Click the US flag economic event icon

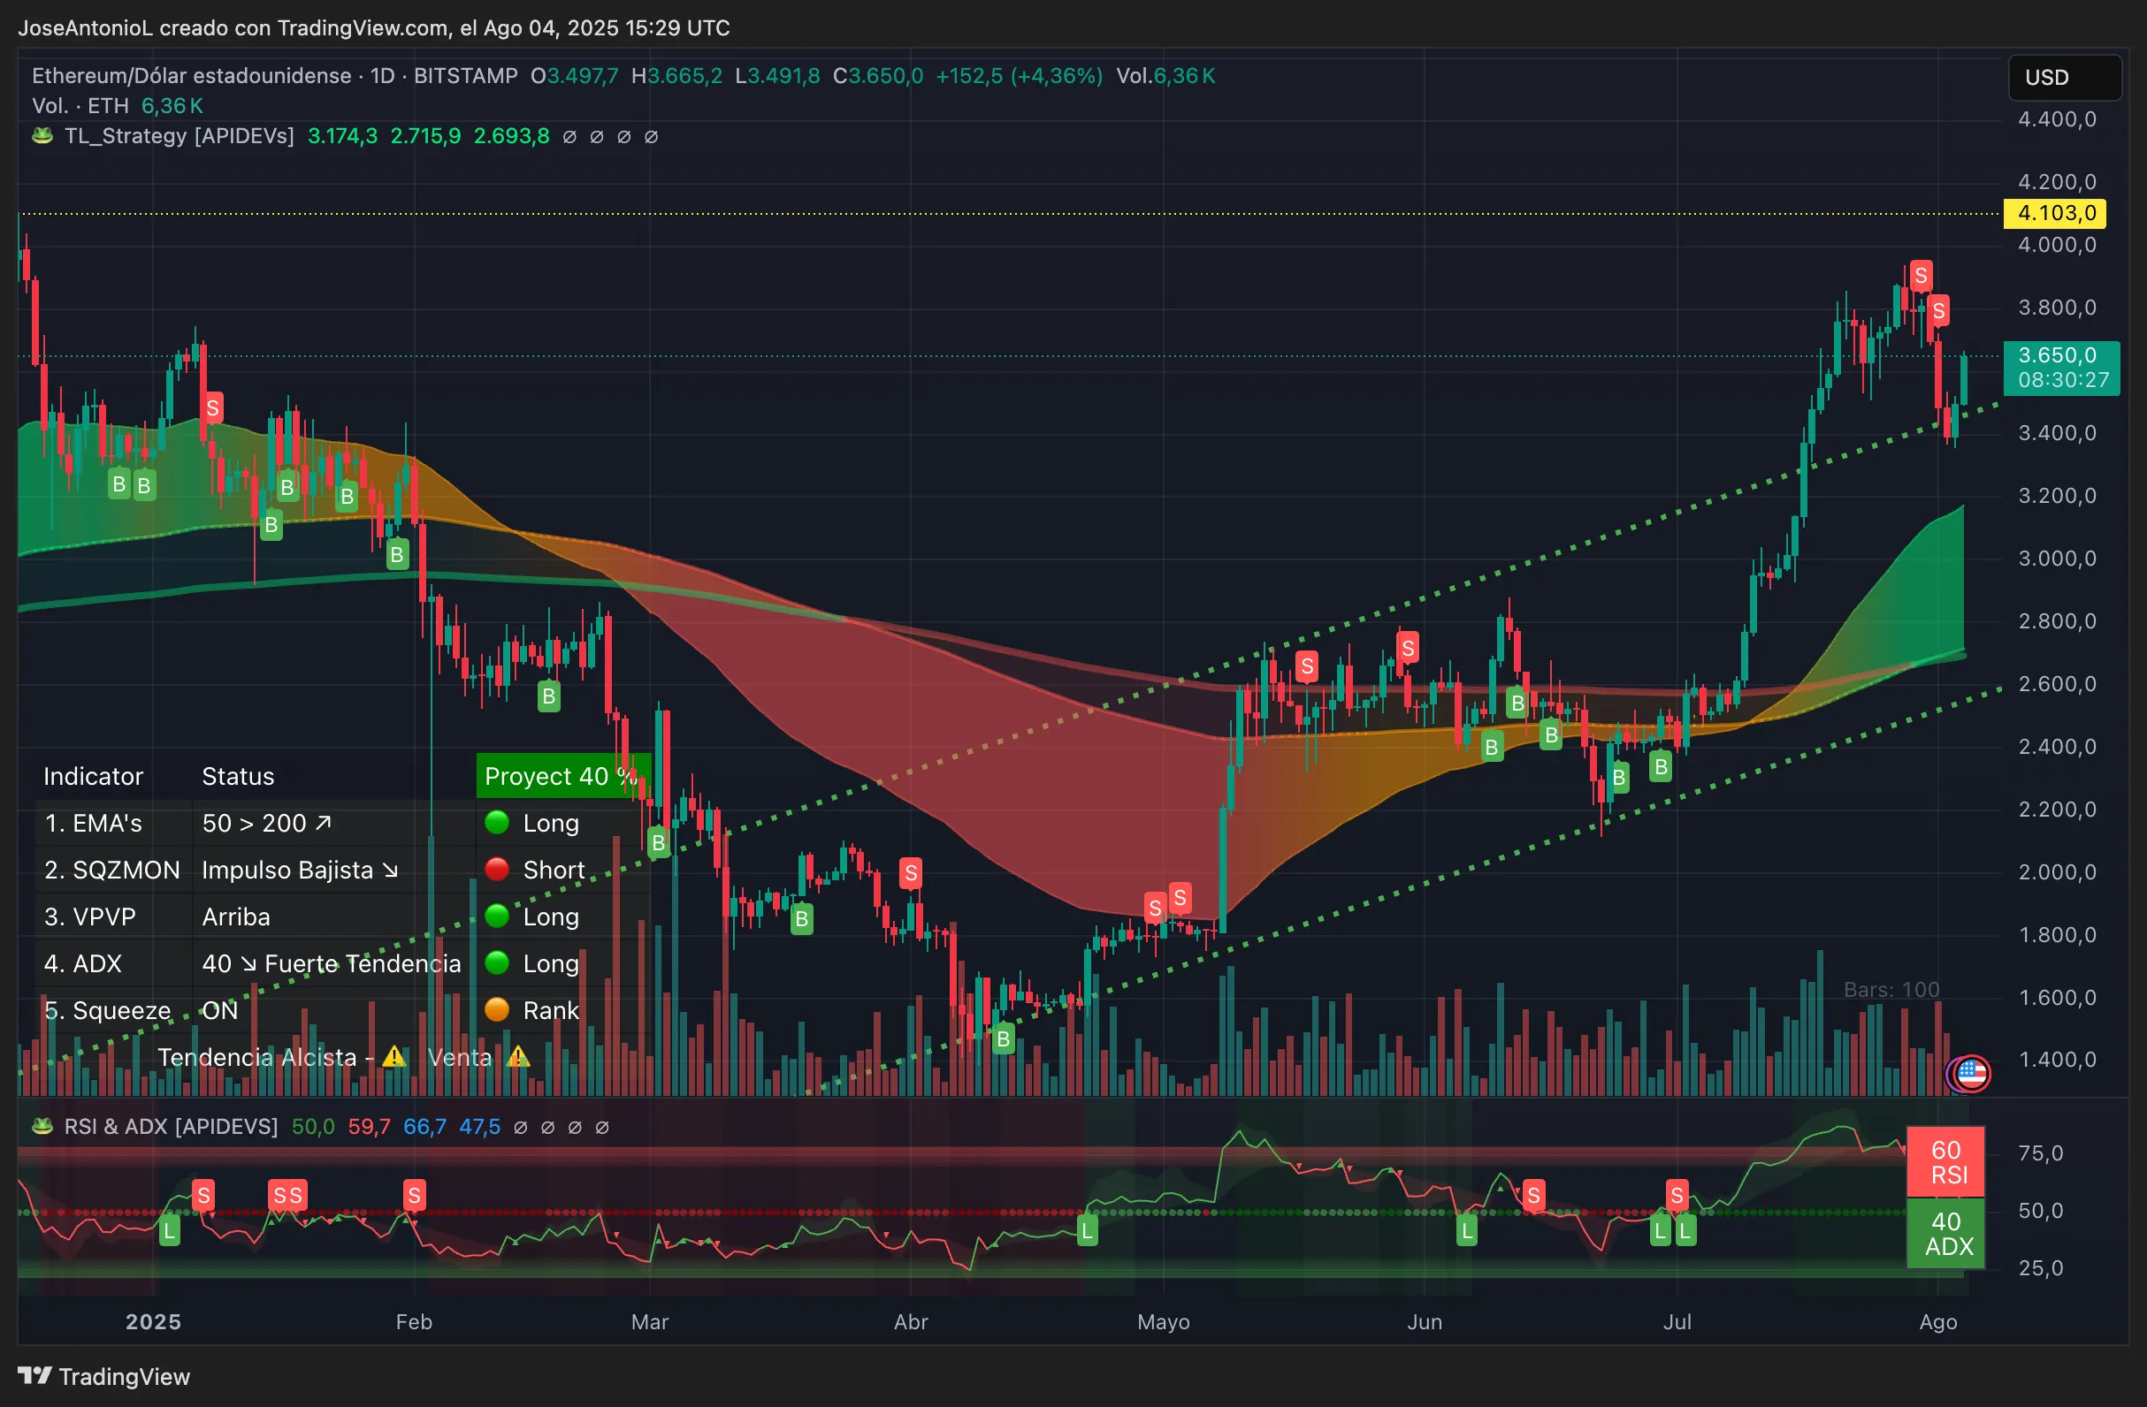[1972, 1074]
